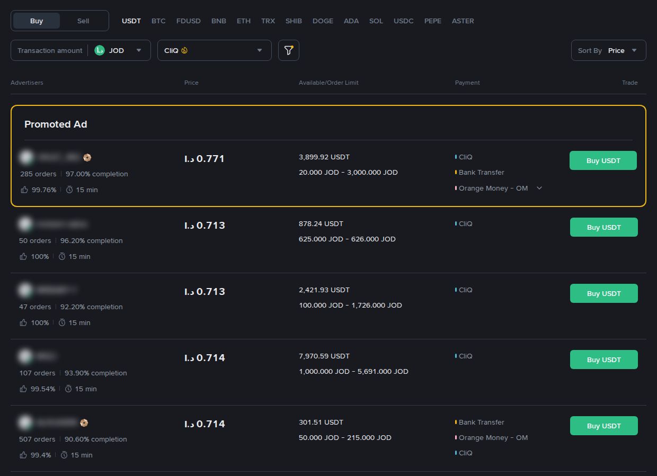The height and width of the screenshot is (476, 657).
Task: Open the advertiser profile with 47 orders
Action: [x=48, y=290]
